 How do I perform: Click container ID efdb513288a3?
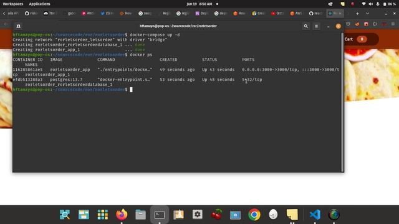pos(27,80)
